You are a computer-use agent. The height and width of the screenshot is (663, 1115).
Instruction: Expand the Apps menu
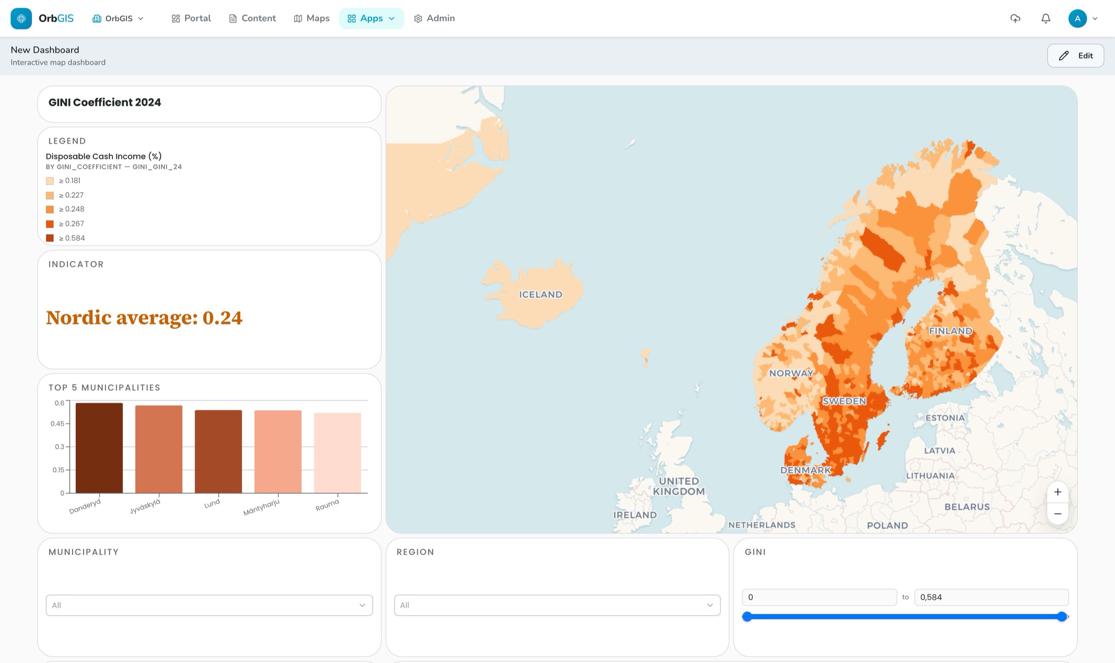pos(371,19)
